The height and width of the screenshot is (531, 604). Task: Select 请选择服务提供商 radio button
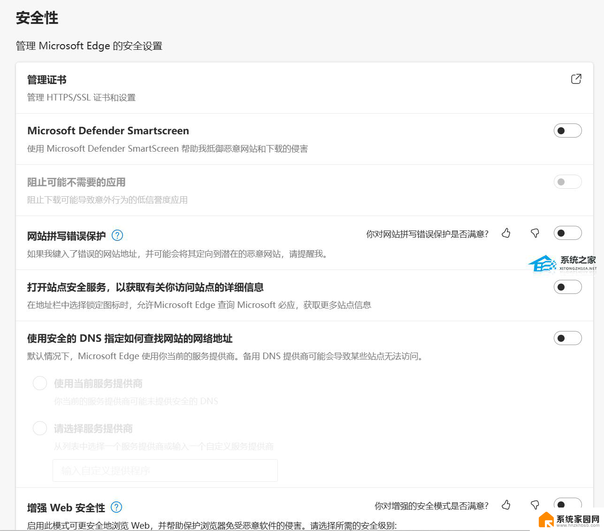[40, 428]
